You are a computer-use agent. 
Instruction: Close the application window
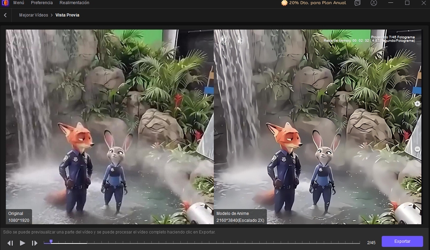[424, 3]
